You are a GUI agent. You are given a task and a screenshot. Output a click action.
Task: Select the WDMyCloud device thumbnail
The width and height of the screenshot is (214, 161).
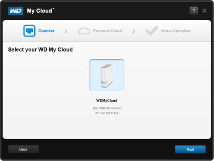(x=107, y=75)
